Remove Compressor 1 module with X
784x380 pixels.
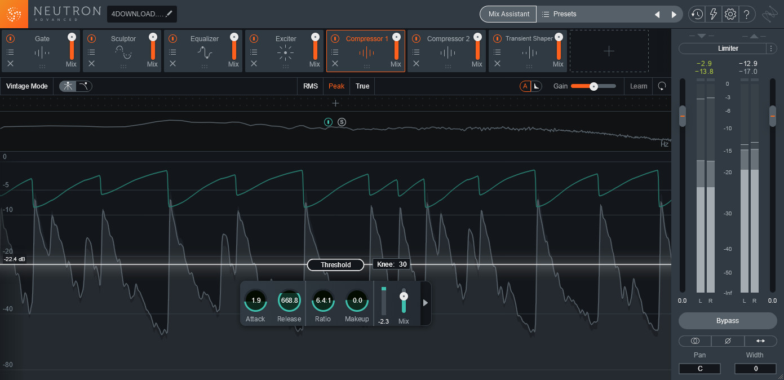335,64
